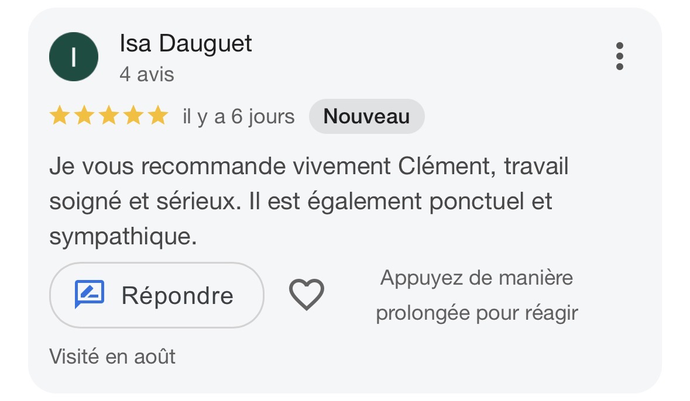The width and height of the screenshot is (690, 401).
Task: Click the 'Visité en août' label
Action: [112, 356]
